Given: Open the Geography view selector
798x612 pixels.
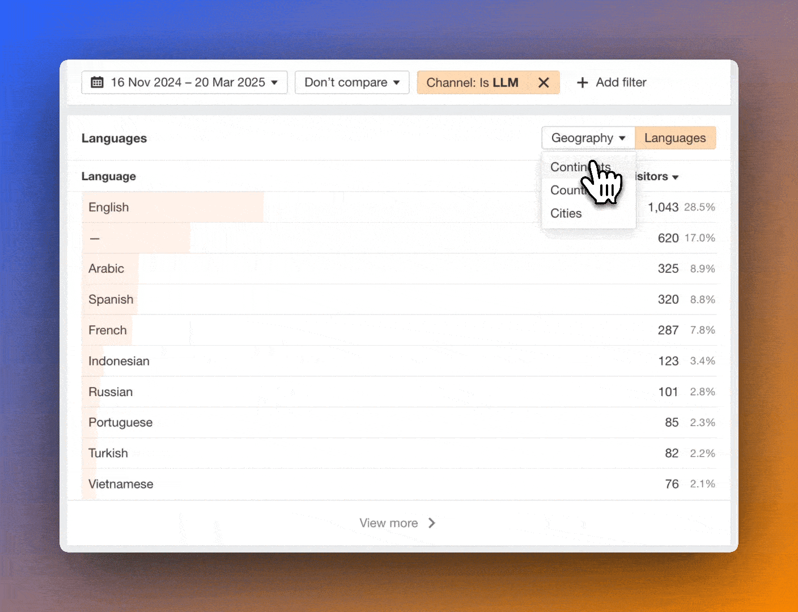Looking at the screenshot, I should pos(588,138).
